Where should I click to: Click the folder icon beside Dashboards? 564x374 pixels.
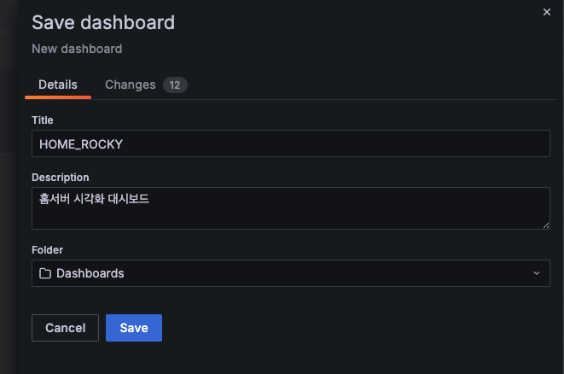pyautogui.click(x=45, y=273)
